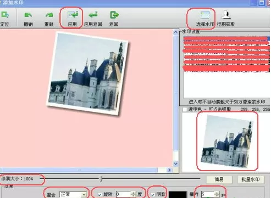271x198 pixels.
Task: Click the 简易 button
Action: point(219,179)
